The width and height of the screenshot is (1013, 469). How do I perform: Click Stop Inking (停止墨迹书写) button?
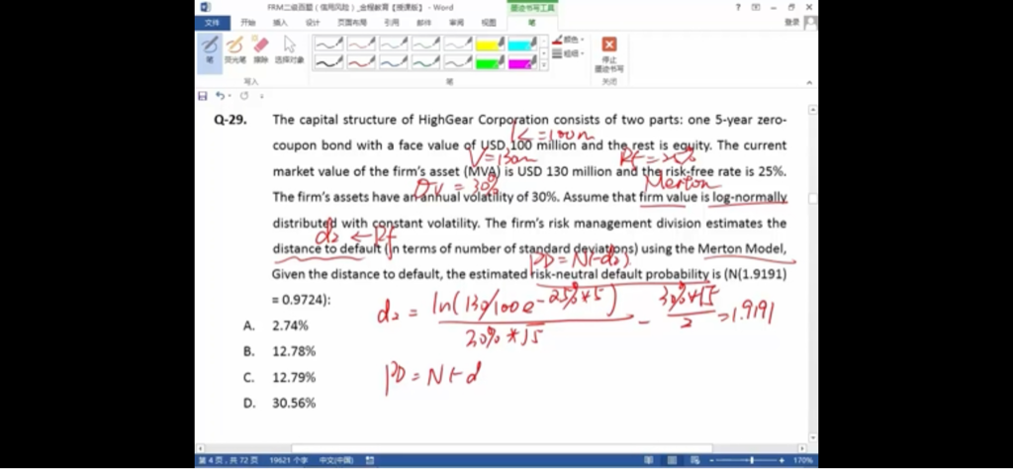click(x=609, y=52)
